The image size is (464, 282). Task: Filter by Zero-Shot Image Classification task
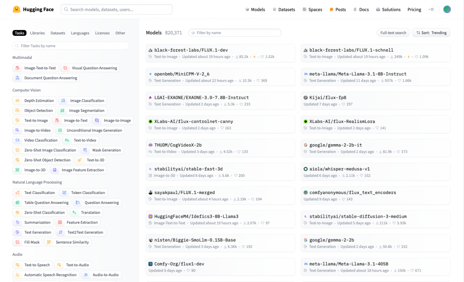click(x=46, y=150)
